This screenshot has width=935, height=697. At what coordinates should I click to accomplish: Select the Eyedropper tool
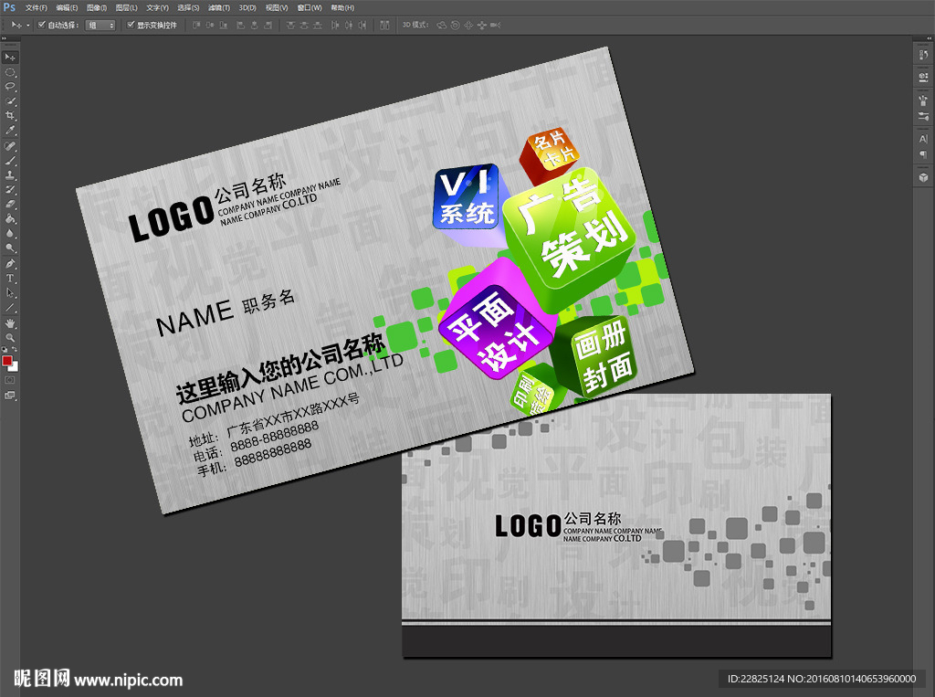[10, 131]
